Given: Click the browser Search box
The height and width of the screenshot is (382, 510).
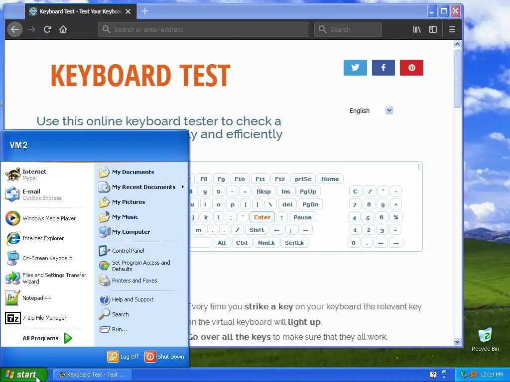Looking at the screenshot, I should click(348, 29).
